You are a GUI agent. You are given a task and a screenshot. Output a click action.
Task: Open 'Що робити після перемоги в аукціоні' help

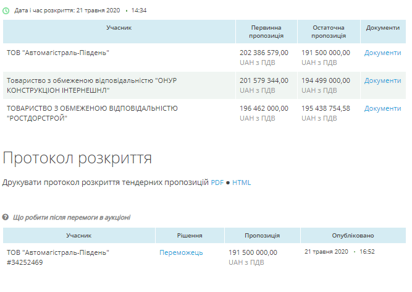click(x=71, y=217)
